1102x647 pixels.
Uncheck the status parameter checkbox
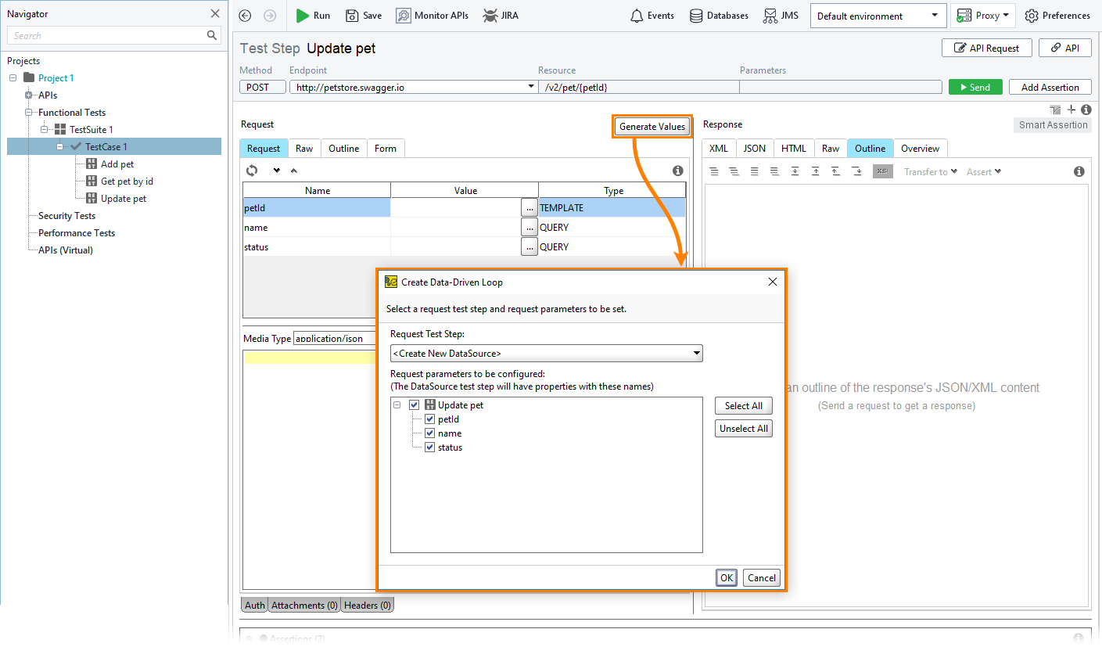(429, 448)
